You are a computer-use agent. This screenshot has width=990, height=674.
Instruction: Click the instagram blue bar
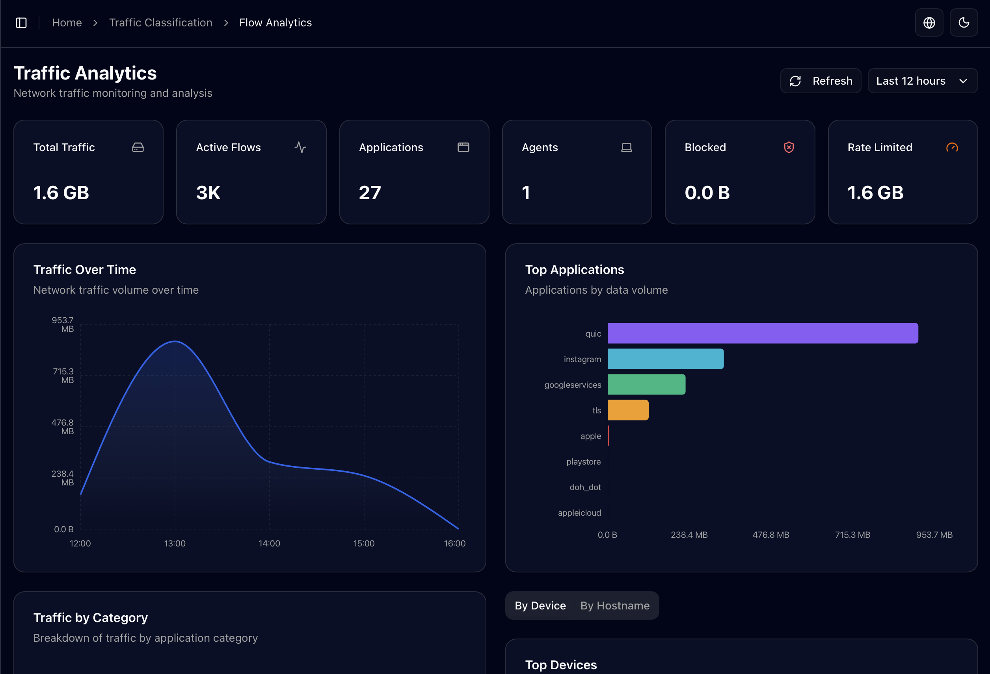pyautogui.click(x=665, y=359)
